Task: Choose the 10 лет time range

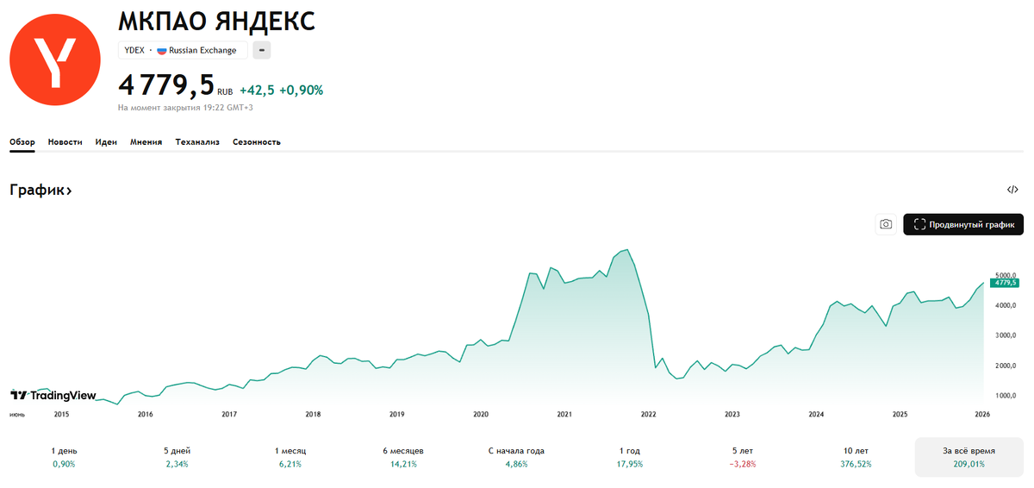Action: click(x=856, y=457)
